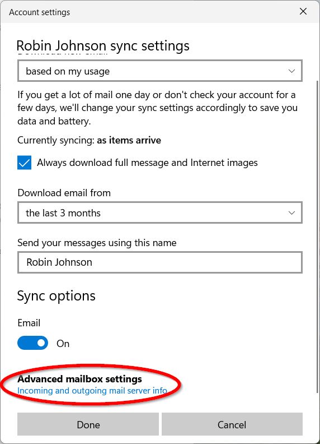Turn off the Email sync toggle

(33, 343)
